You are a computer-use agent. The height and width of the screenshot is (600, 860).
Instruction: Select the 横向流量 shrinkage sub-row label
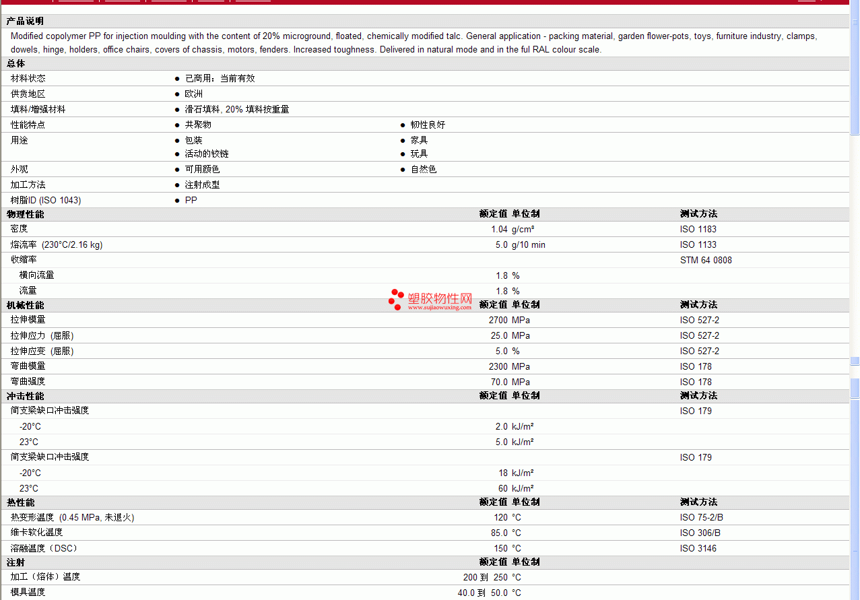pyautogui.click(x=37, y=275)
